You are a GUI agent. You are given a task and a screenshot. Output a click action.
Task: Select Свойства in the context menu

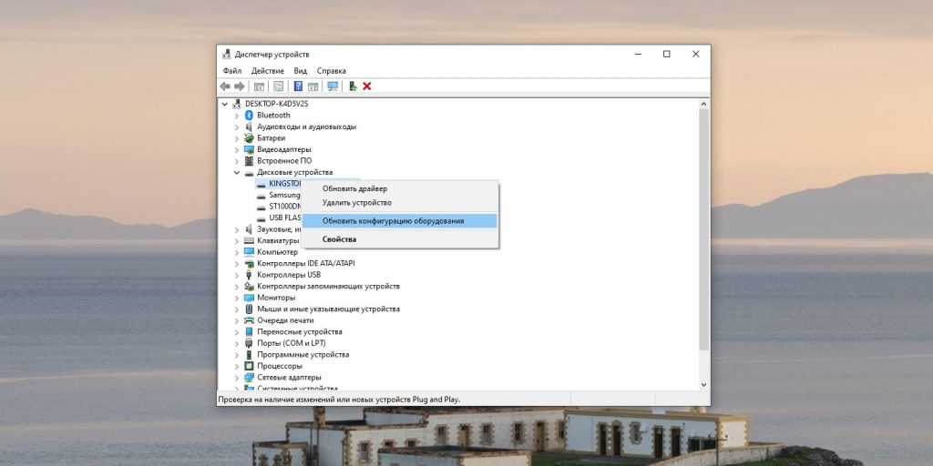tap(339, 239)
